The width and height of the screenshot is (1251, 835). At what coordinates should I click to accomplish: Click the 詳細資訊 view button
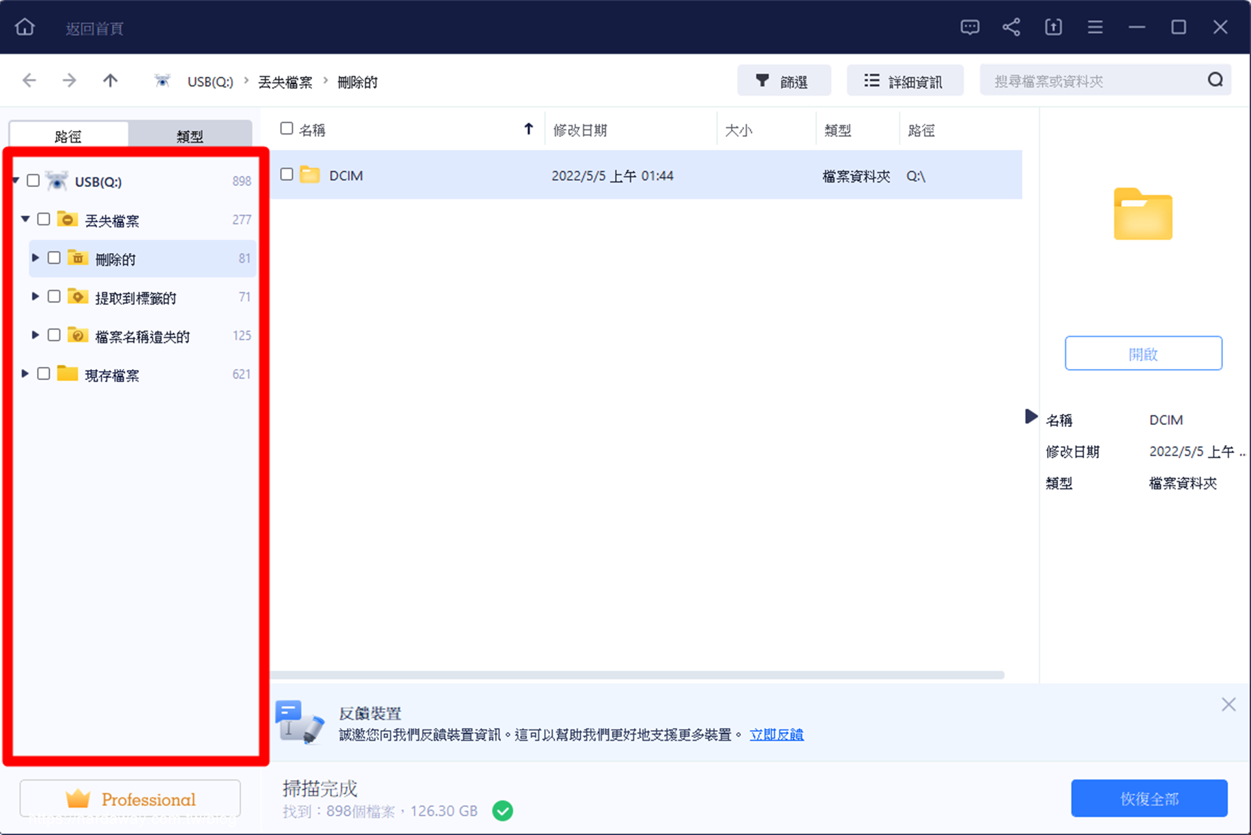tap(905, 81)
